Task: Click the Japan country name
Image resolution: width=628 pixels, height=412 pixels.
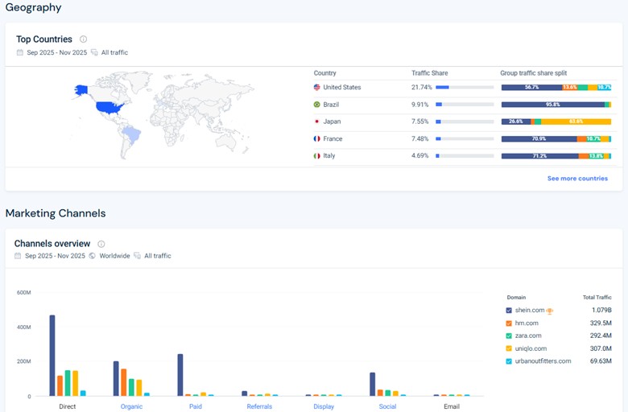Action: pyautogui.click(x=332, y=122)
